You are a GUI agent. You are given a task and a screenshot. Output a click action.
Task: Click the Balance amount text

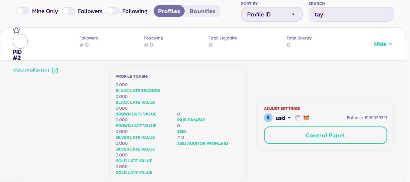click(x=367, y=118)
